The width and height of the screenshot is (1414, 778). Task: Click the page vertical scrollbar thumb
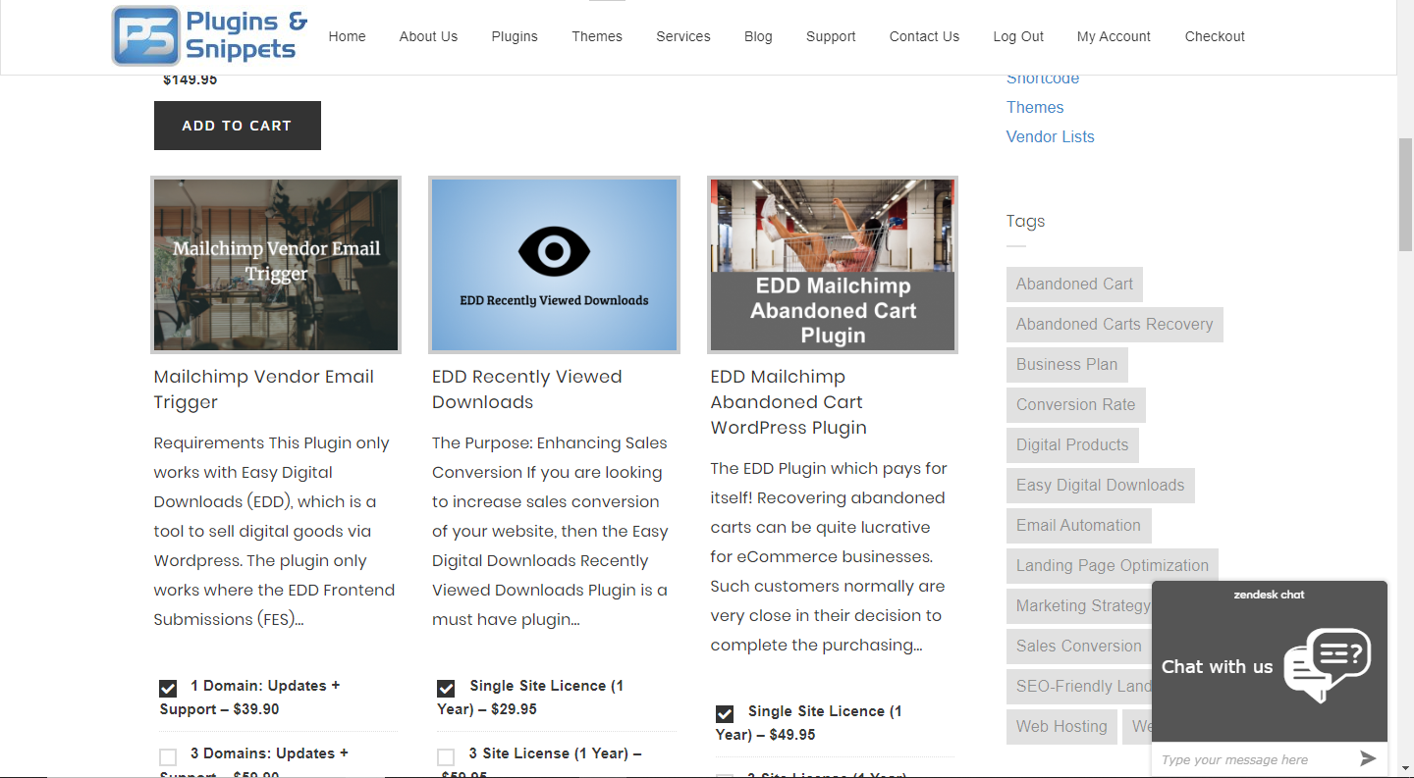1405,196
